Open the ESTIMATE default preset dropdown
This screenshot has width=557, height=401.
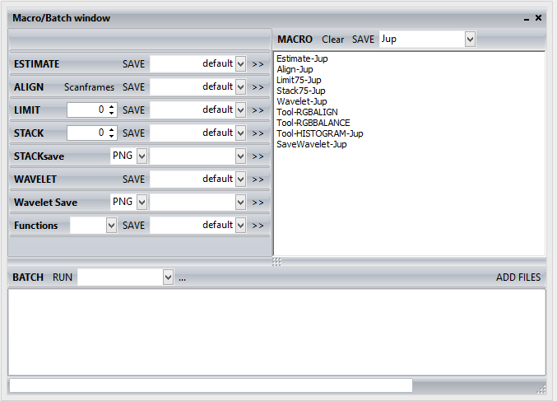[240, 64]
